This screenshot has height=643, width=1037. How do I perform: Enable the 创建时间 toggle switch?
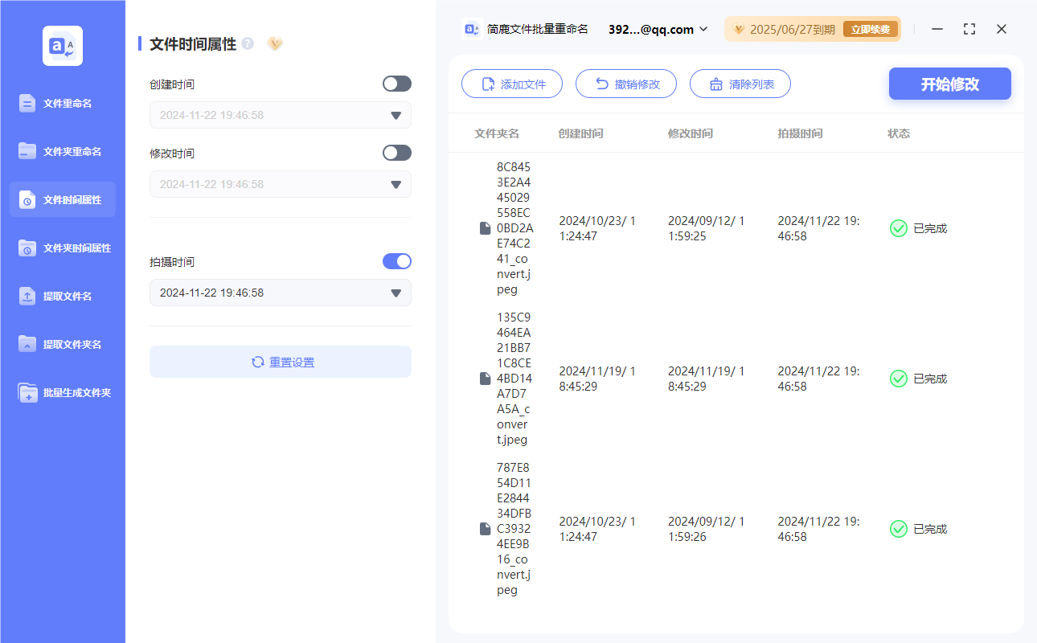click(396, 83)
